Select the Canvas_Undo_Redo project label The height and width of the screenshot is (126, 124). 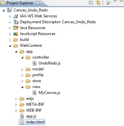tap(31, 10)
